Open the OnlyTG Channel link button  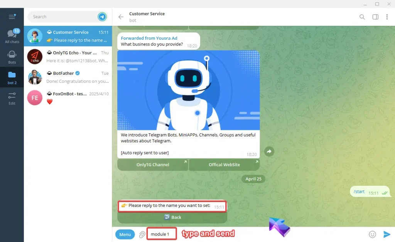click(153, 165)
